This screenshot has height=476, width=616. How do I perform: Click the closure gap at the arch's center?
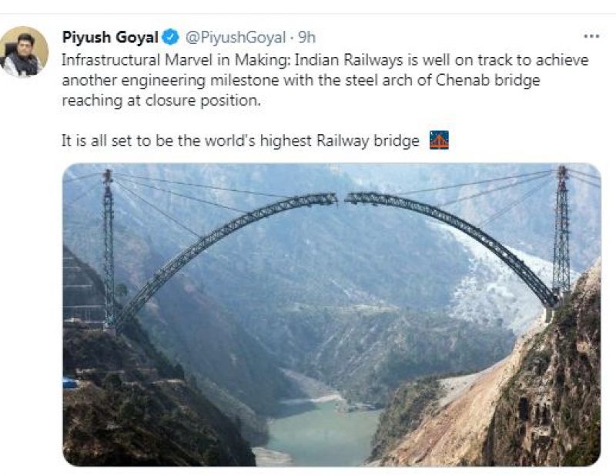point(341,198)
